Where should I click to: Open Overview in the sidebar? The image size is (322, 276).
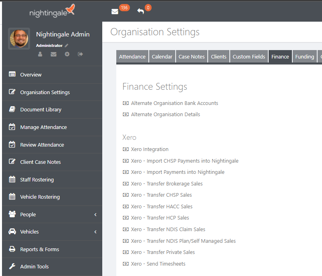click(31, 75)
